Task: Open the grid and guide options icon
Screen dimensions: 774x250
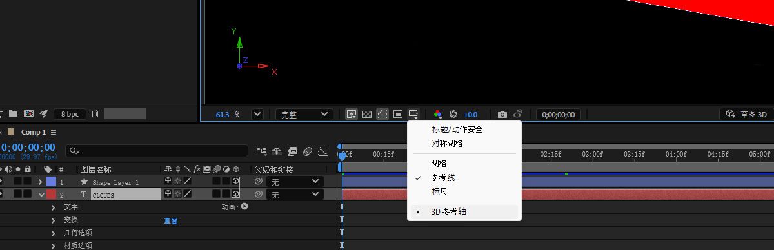Action: coord(413,114)
